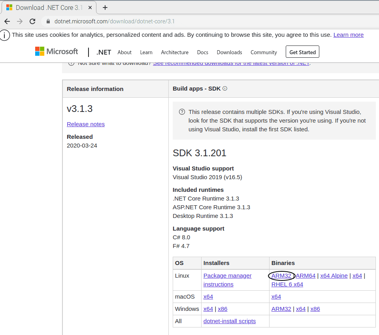This screenshot has width=379, height=335.
Task: Click the info icon next to Build apps - SDK
Action: click(225, 89)
